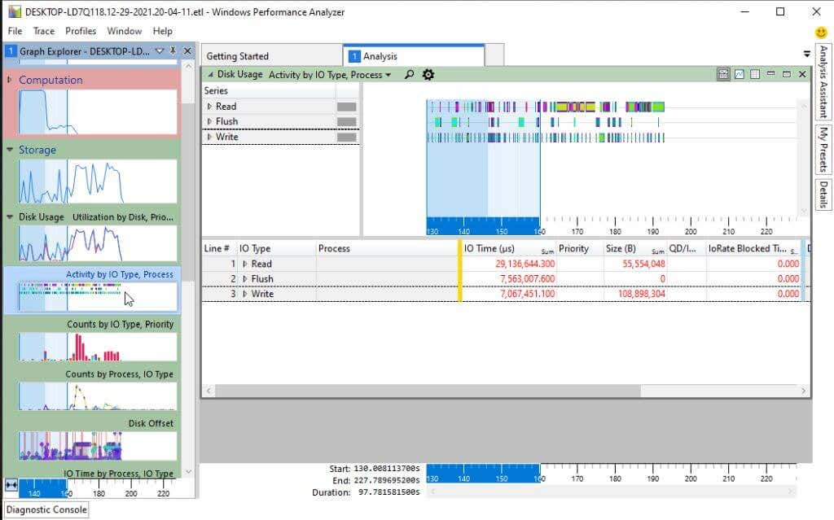Switch to the chart-only view icon

pos(739,74)
